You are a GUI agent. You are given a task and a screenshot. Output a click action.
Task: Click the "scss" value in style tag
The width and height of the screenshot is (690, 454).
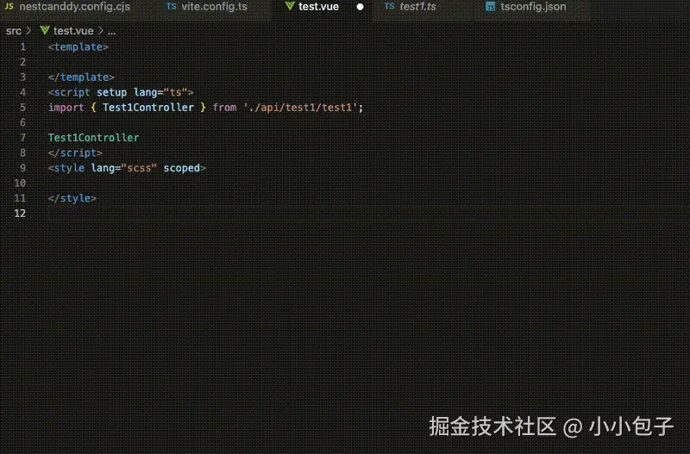[139, 168]
